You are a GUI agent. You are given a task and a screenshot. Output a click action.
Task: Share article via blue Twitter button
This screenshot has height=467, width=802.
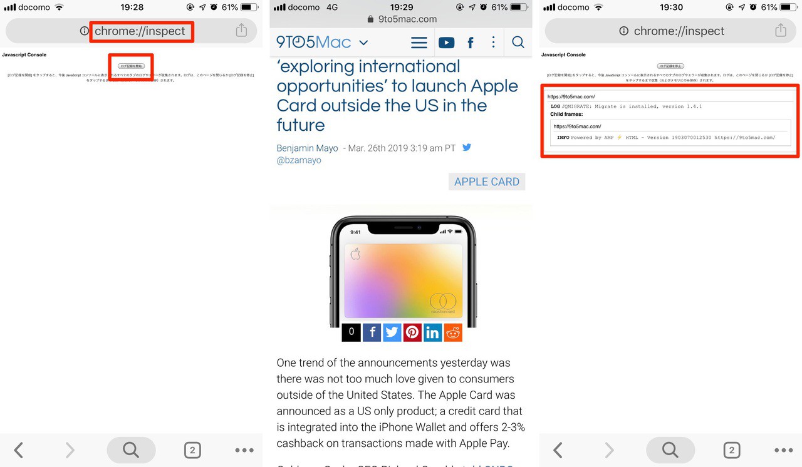392,332
